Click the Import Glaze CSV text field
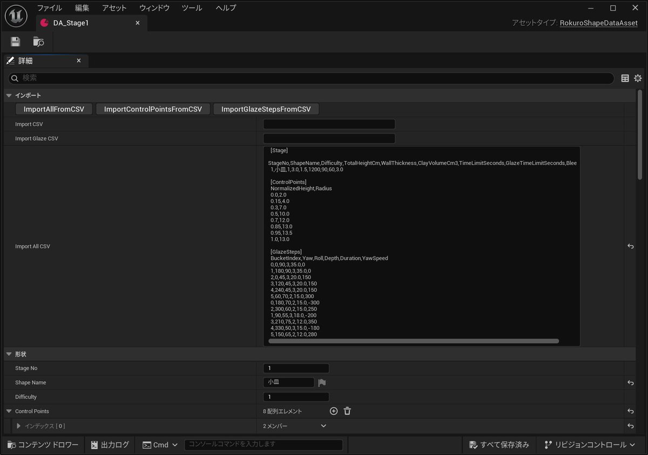This screenshot has height=455, width=648. (329, 139)
